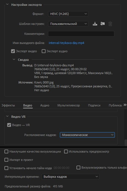
Task: Import a preset with the import icon
Action: click(x=102, y=23)
